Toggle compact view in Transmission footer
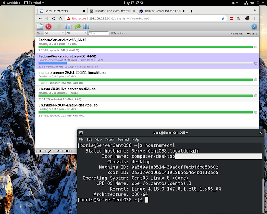 click(68, 151)
